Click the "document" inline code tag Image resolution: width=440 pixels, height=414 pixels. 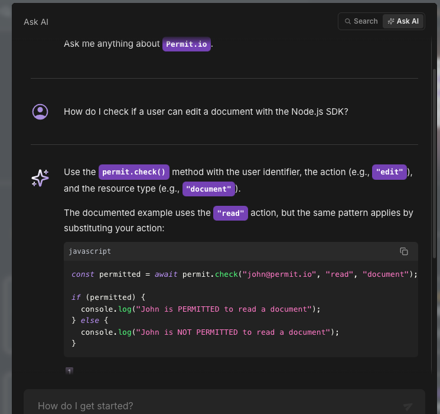208,189
